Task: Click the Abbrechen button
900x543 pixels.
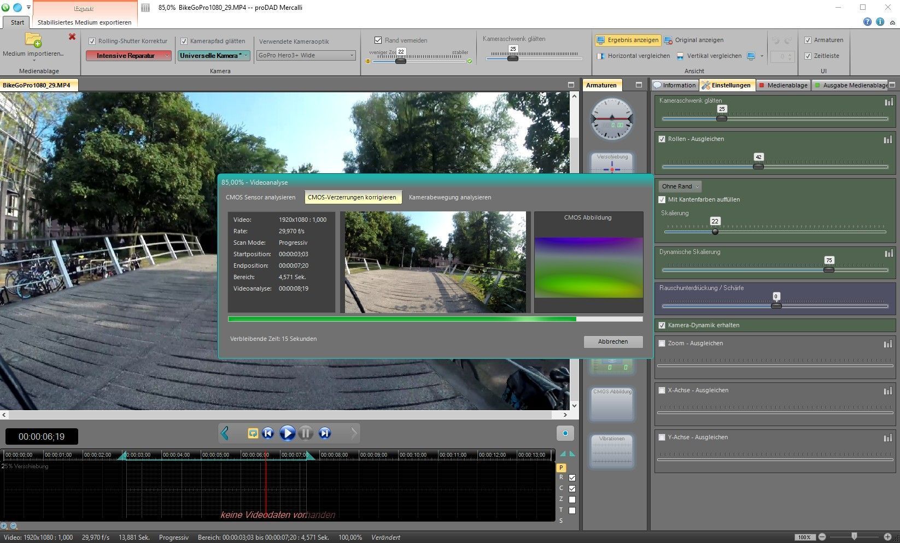Action: point(612,341)
